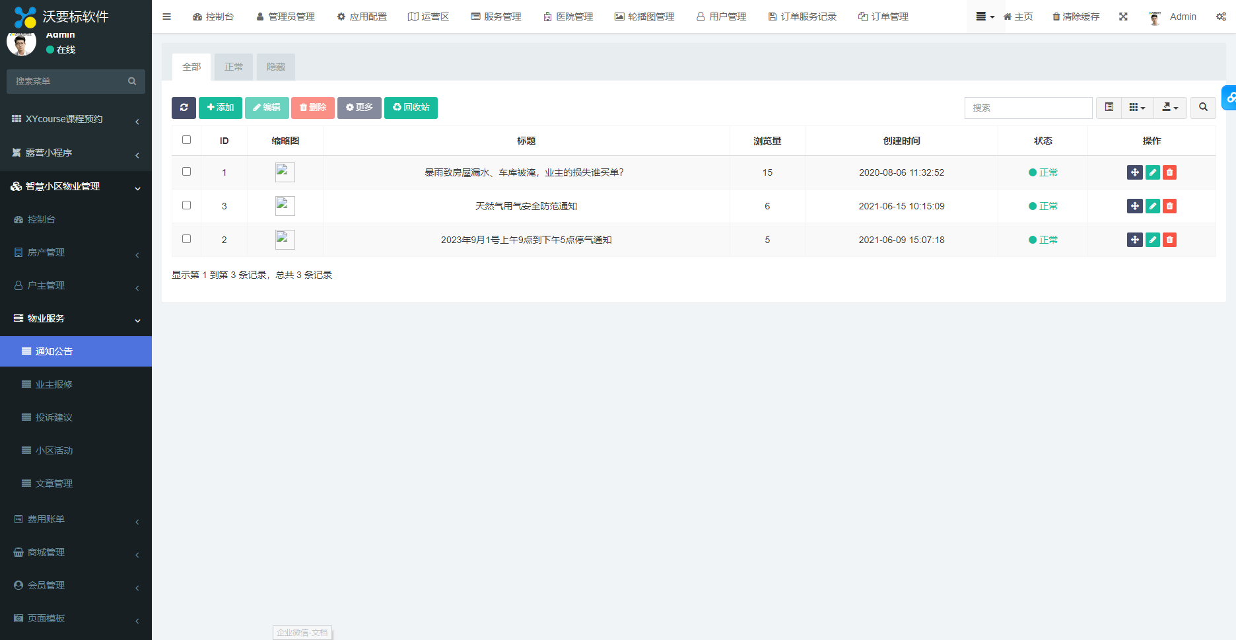The image size is (1236, 640).
Task: Click the magnifier search button beside export
Action: pyautogui.click(x=1203, y=108)
